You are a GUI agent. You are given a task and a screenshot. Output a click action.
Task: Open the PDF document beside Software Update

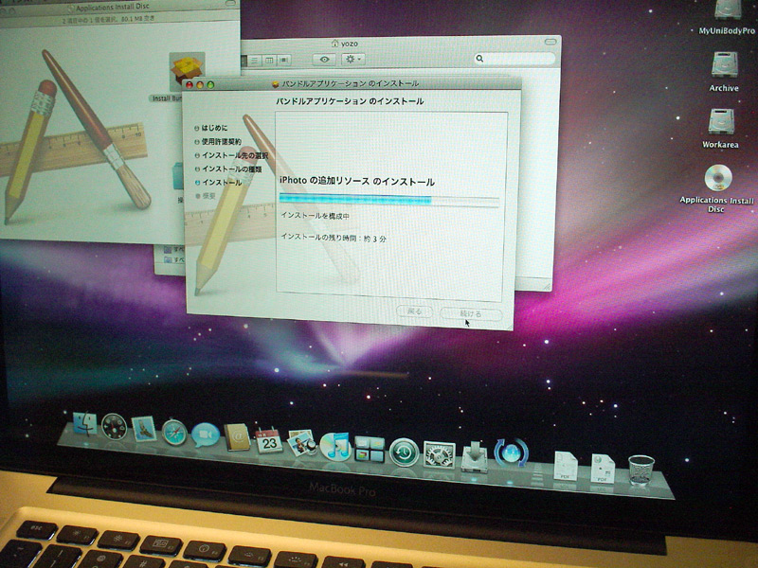point(566,466)
